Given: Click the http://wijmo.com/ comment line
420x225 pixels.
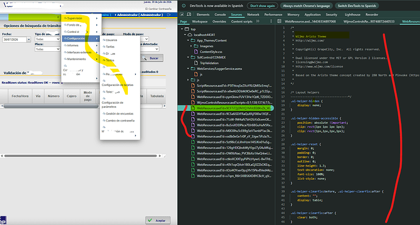Looking at the screenshot, I should [x=310, y=41].
